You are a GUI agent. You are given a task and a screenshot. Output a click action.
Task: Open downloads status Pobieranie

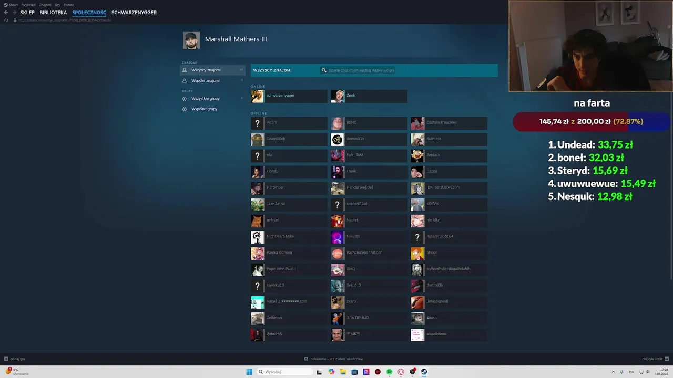click(x=333, y=359)
